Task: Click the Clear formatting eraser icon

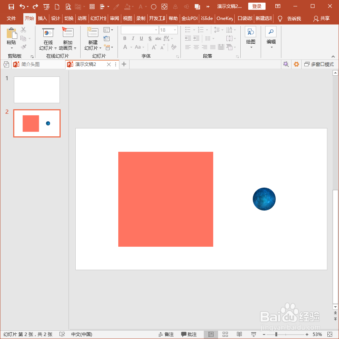Action: tap(174, 47)
